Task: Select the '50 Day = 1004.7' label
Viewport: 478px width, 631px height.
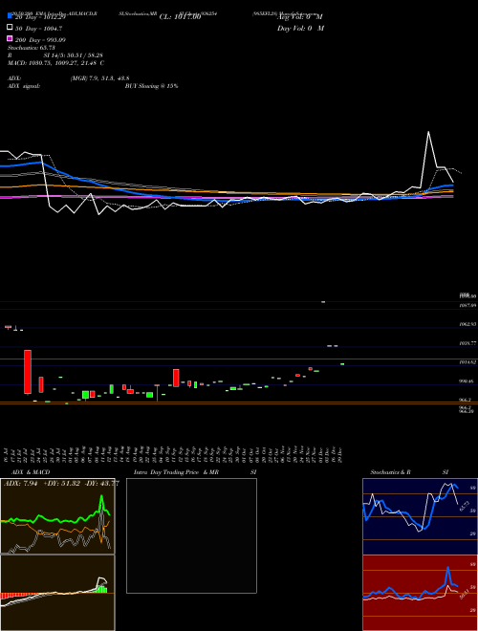Action: pyautogui.click(x=38, y=29)
